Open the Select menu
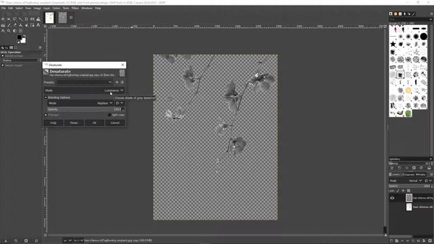Image resolution: width=434 pixels, height=244 pixels. coord(19,8)
